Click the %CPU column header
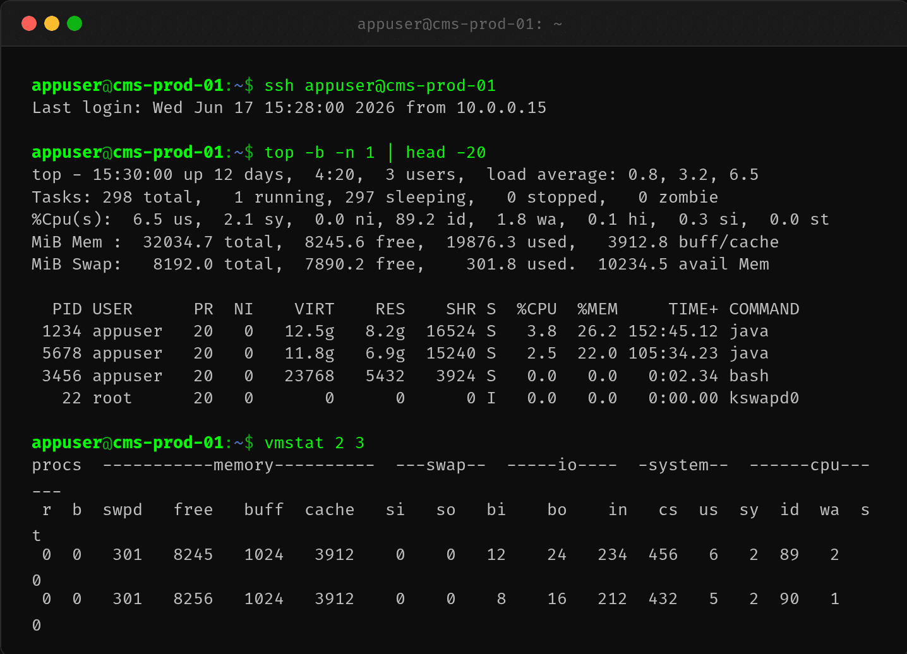The height and width of the screenshot is (654, 907). 537,309
